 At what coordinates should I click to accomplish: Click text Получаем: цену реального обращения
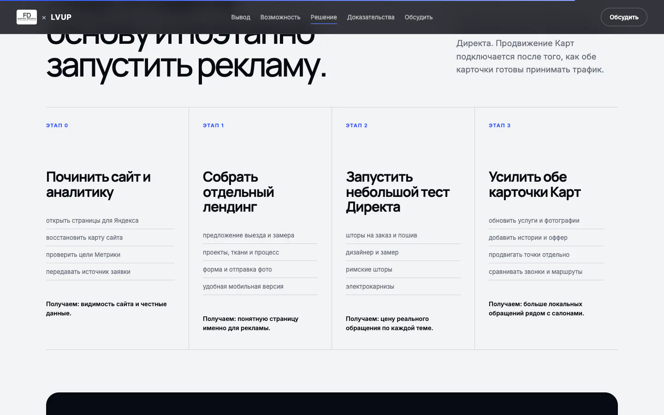coord(389,323)
